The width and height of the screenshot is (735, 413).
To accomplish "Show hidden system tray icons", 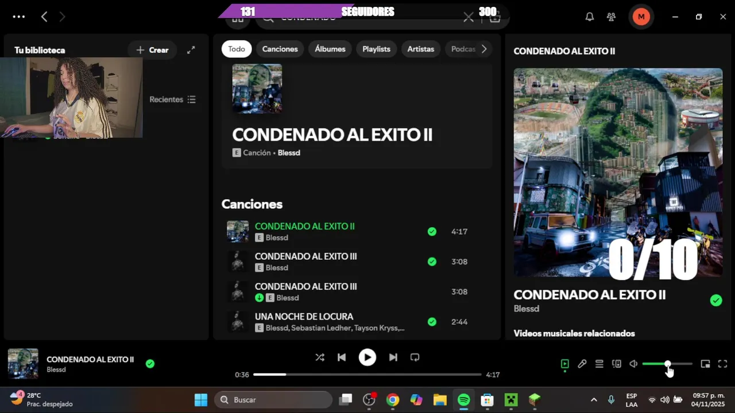I will coord(594,400).
